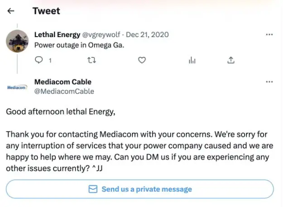
Task: Share Lethal Energy's tweet
Action: point(231,60)
